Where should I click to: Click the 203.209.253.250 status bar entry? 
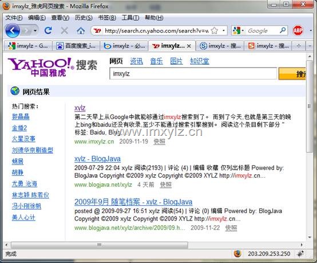click(x=269, y=254)
